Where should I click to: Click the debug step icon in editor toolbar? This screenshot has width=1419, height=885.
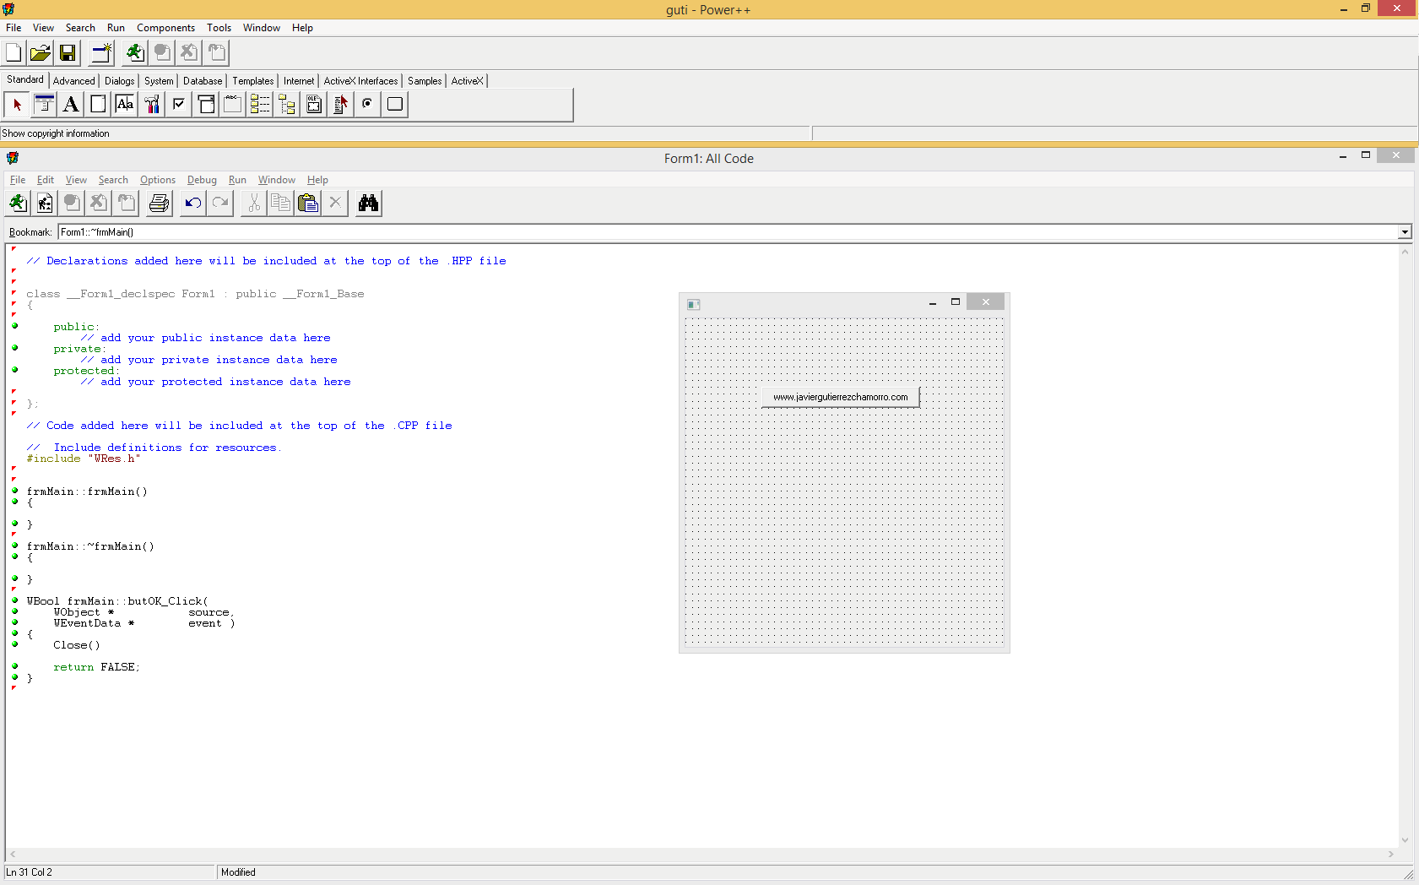[x=45, y=204]
